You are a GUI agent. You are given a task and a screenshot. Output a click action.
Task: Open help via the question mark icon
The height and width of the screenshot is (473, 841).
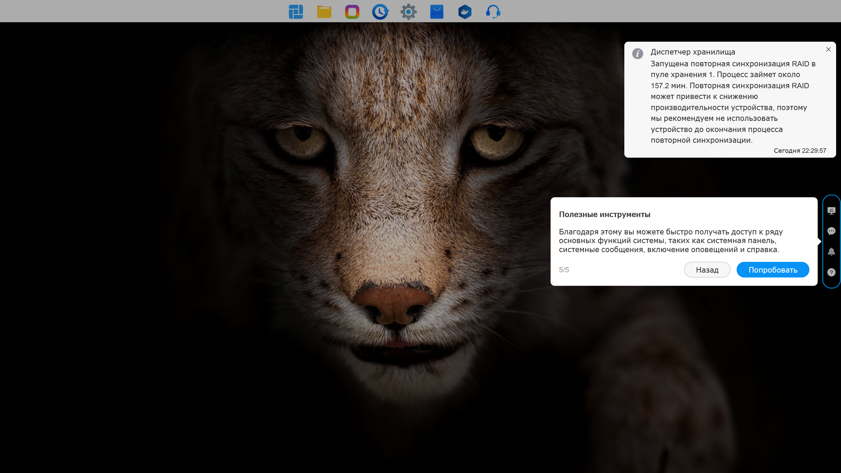(x=831, y=272)
